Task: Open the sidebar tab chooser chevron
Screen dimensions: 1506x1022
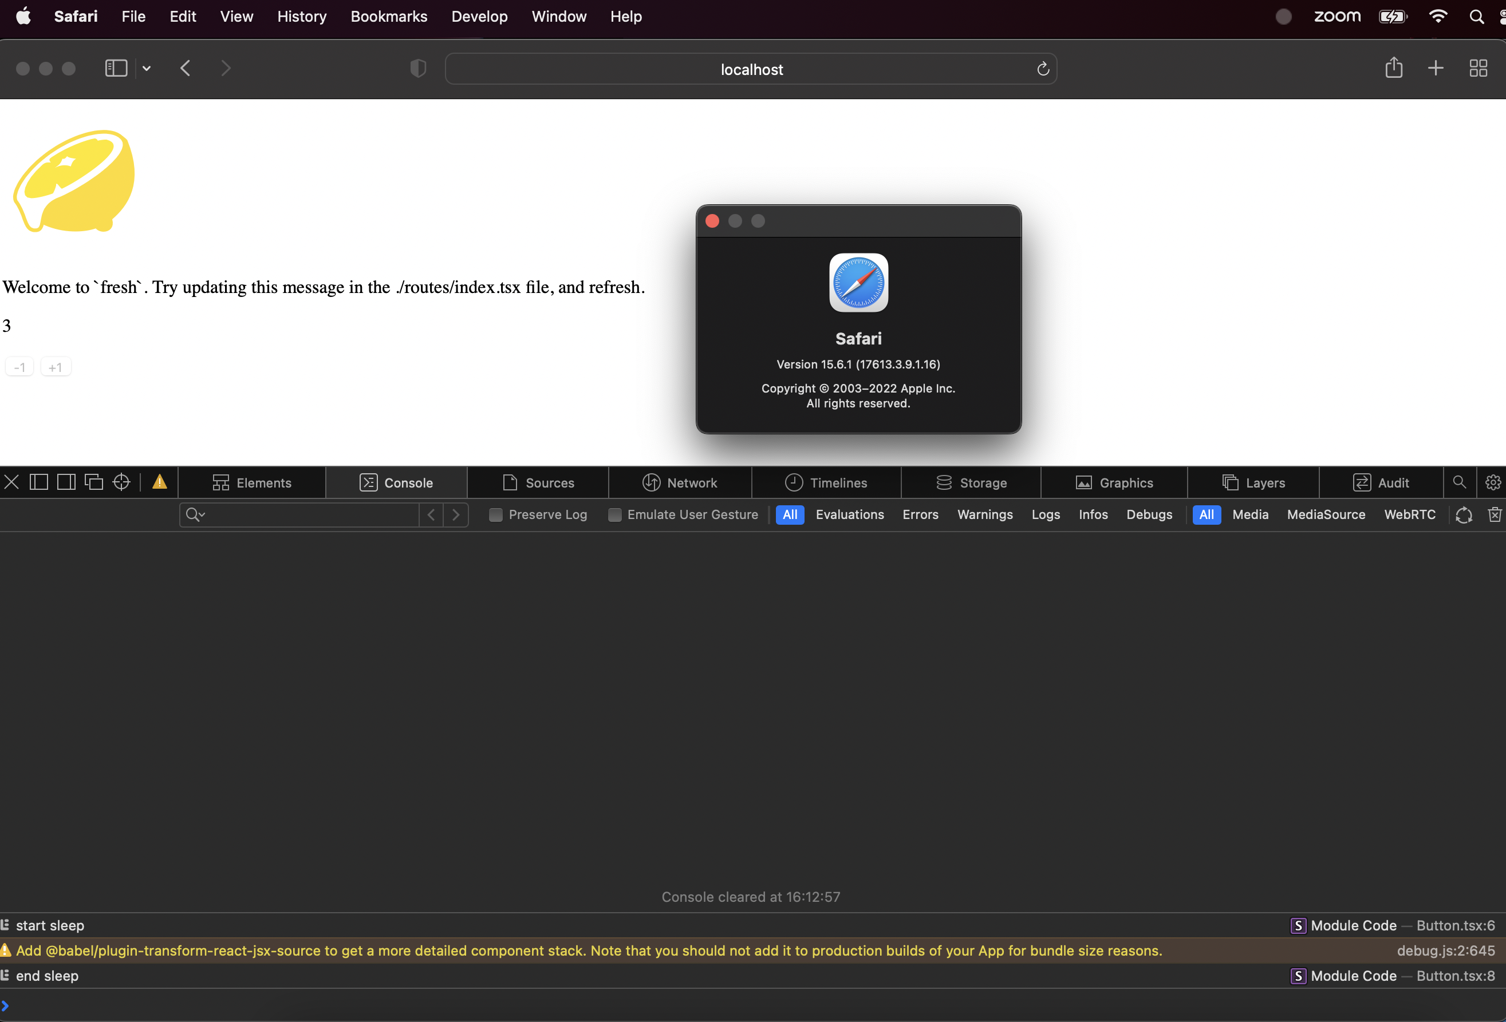Action: click(x=147, y=68)
